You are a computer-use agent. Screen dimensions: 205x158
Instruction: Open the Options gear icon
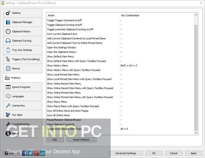pyautogui.click(x=8, y=13)
